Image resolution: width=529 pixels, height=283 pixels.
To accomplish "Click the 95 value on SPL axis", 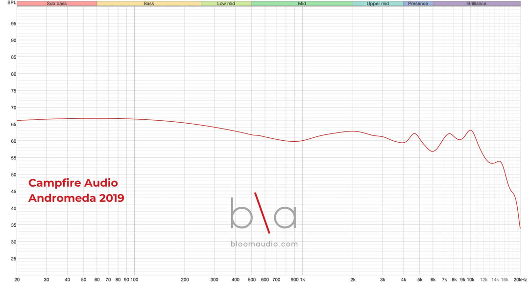I will 14,23.
